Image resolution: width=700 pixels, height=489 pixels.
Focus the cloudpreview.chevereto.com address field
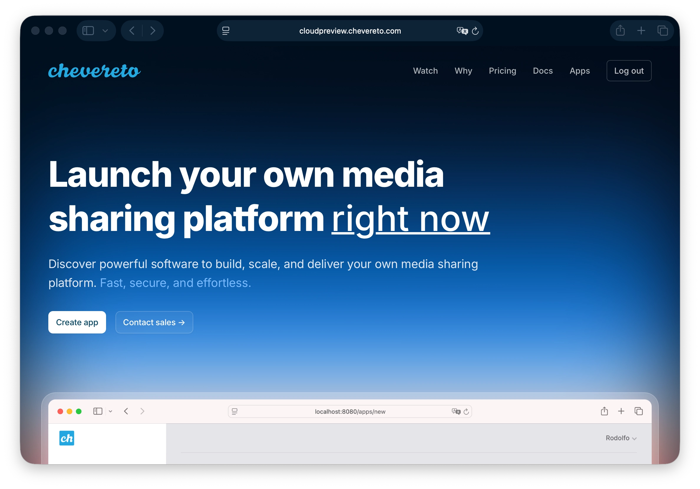(350, 31)
